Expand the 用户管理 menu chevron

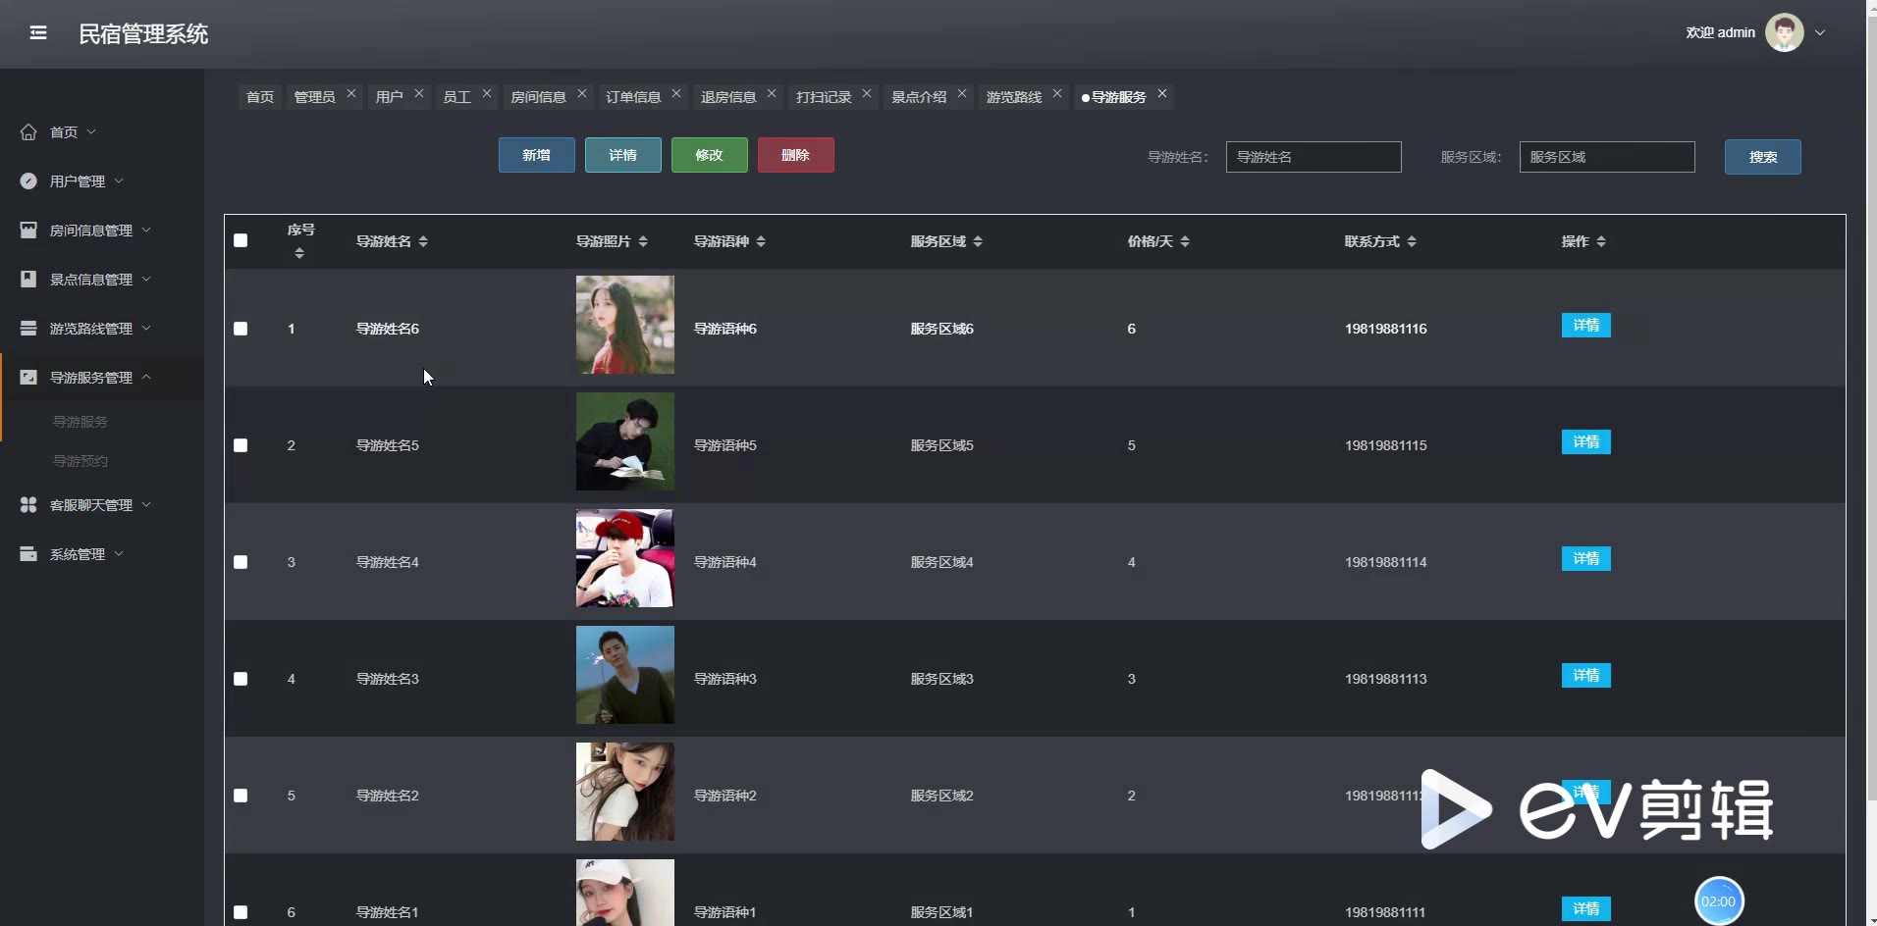(x=119, y=180)
